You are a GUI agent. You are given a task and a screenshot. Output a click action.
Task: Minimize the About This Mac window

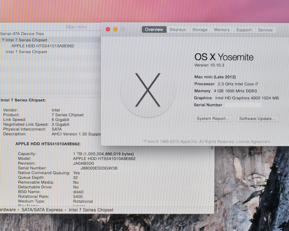(x=115, y=29)
